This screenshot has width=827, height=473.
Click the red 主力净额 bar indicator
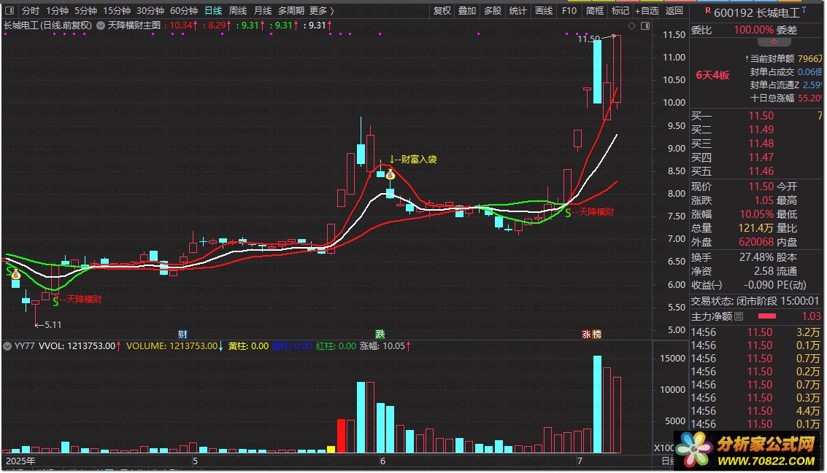point(767,316)
